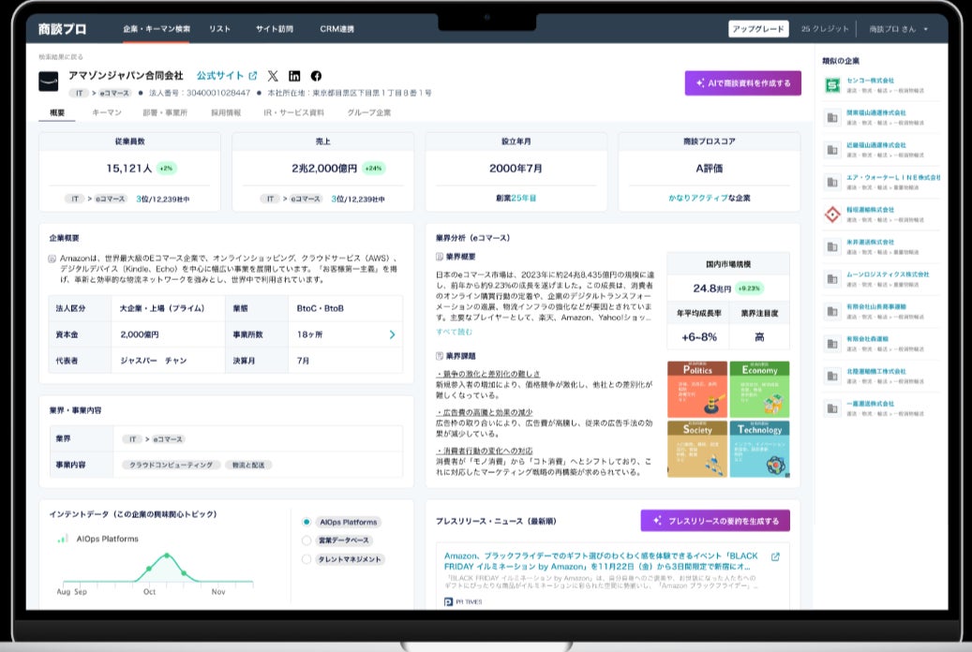Select the 営業データベース radio button

[x=307, y=541]
